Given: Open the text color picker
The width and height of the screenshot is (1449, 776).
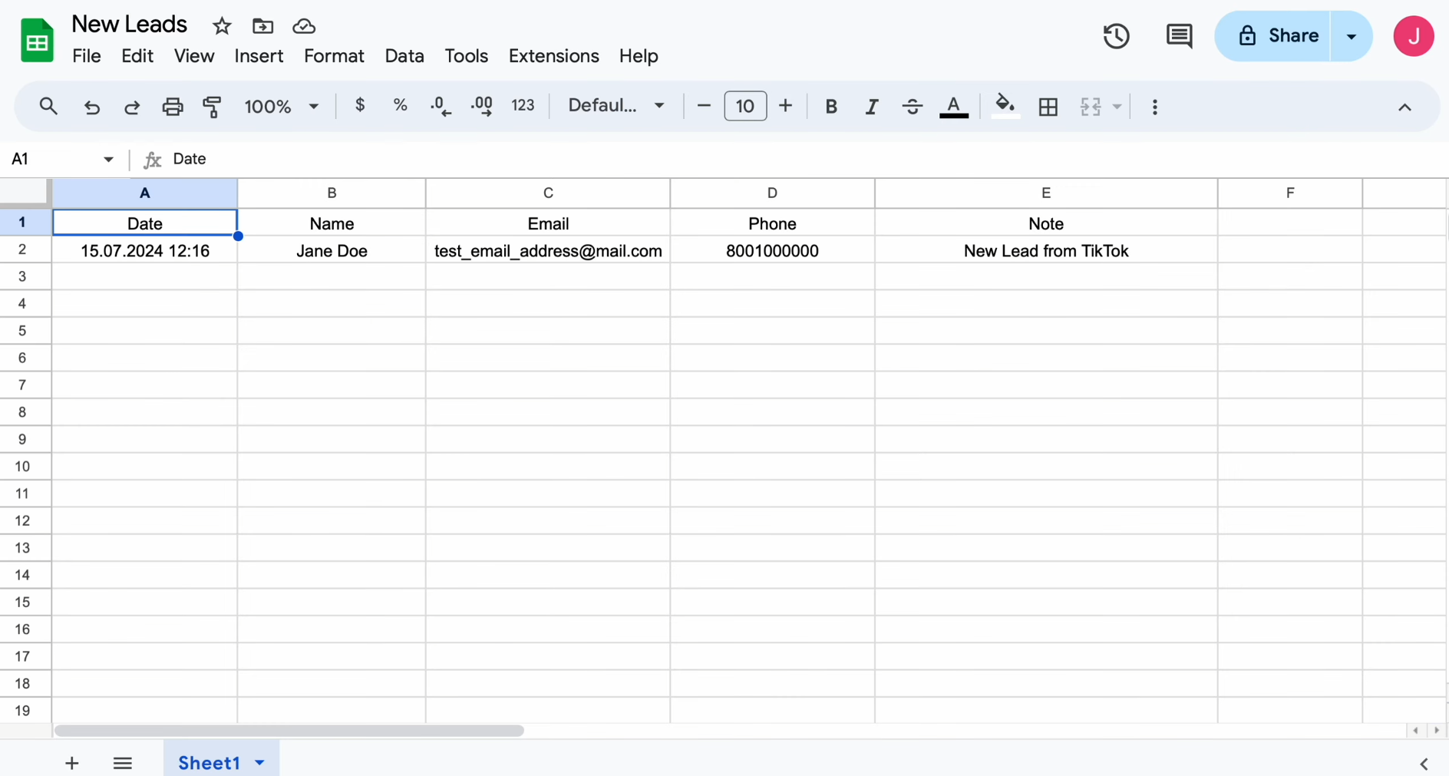Looking at the screenshot, I should (953, 107).
